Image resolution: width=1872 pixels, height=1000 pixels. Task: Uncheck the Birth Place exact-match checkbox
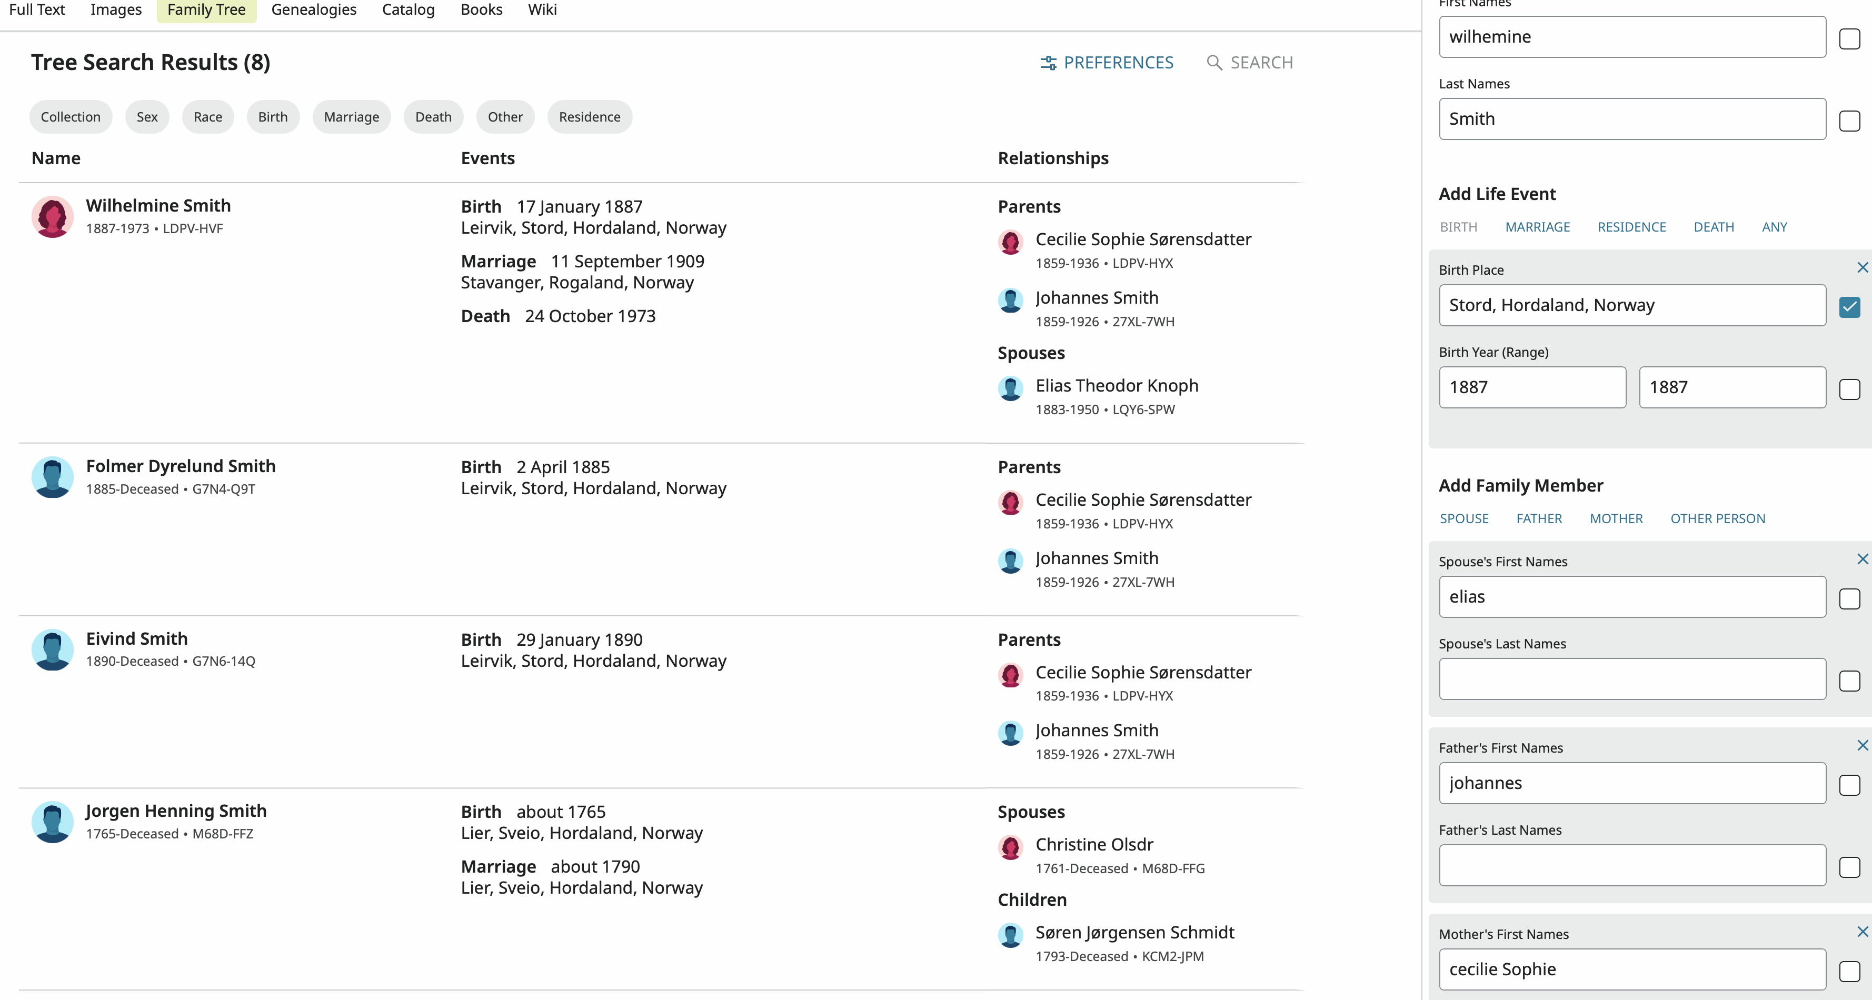(x=1849, y=307)
